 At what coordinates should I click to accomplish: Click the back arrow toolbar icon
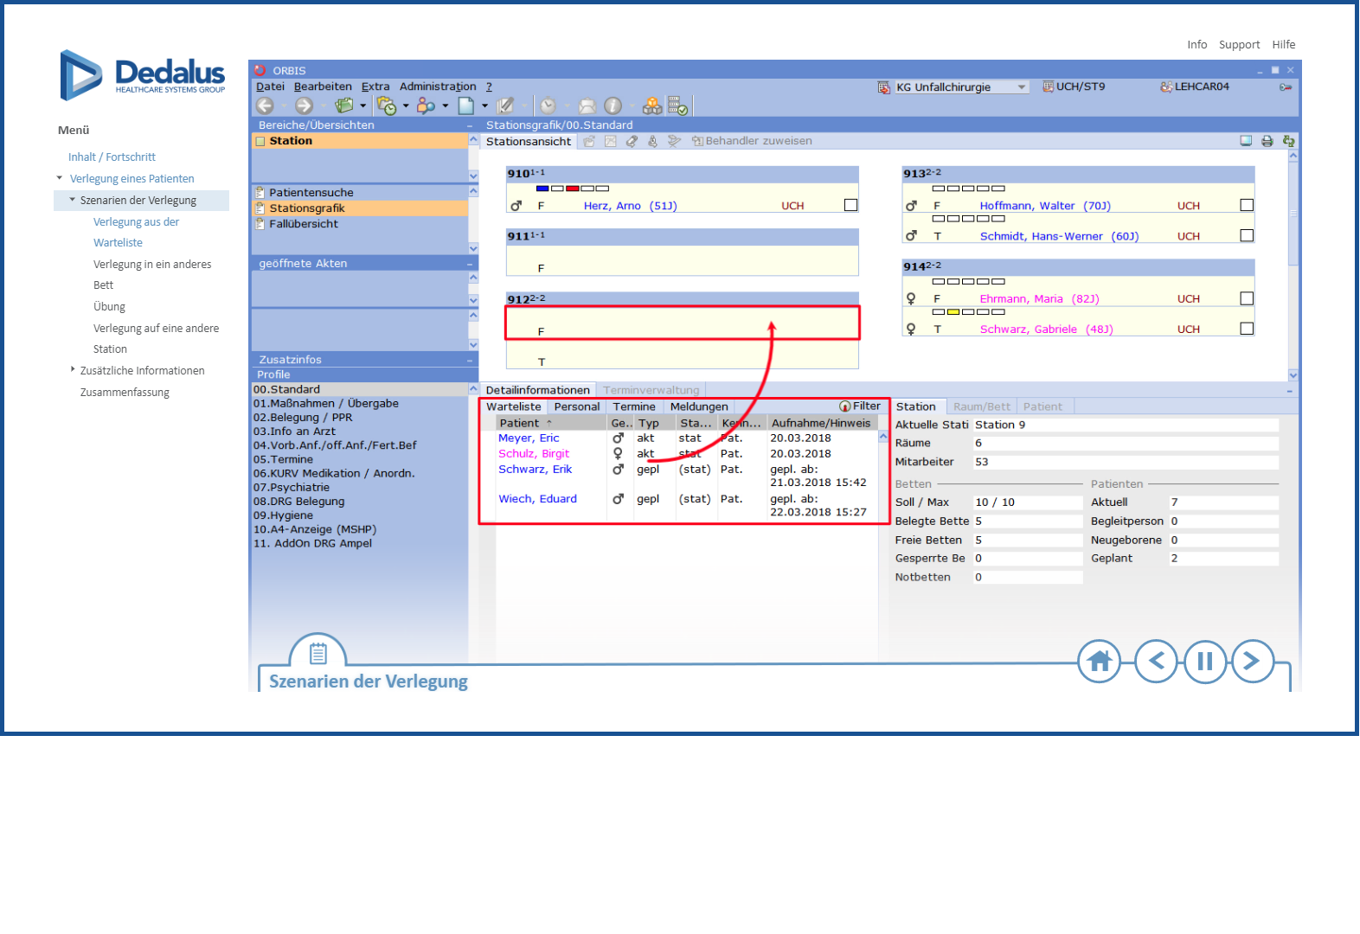click(265, 106)
